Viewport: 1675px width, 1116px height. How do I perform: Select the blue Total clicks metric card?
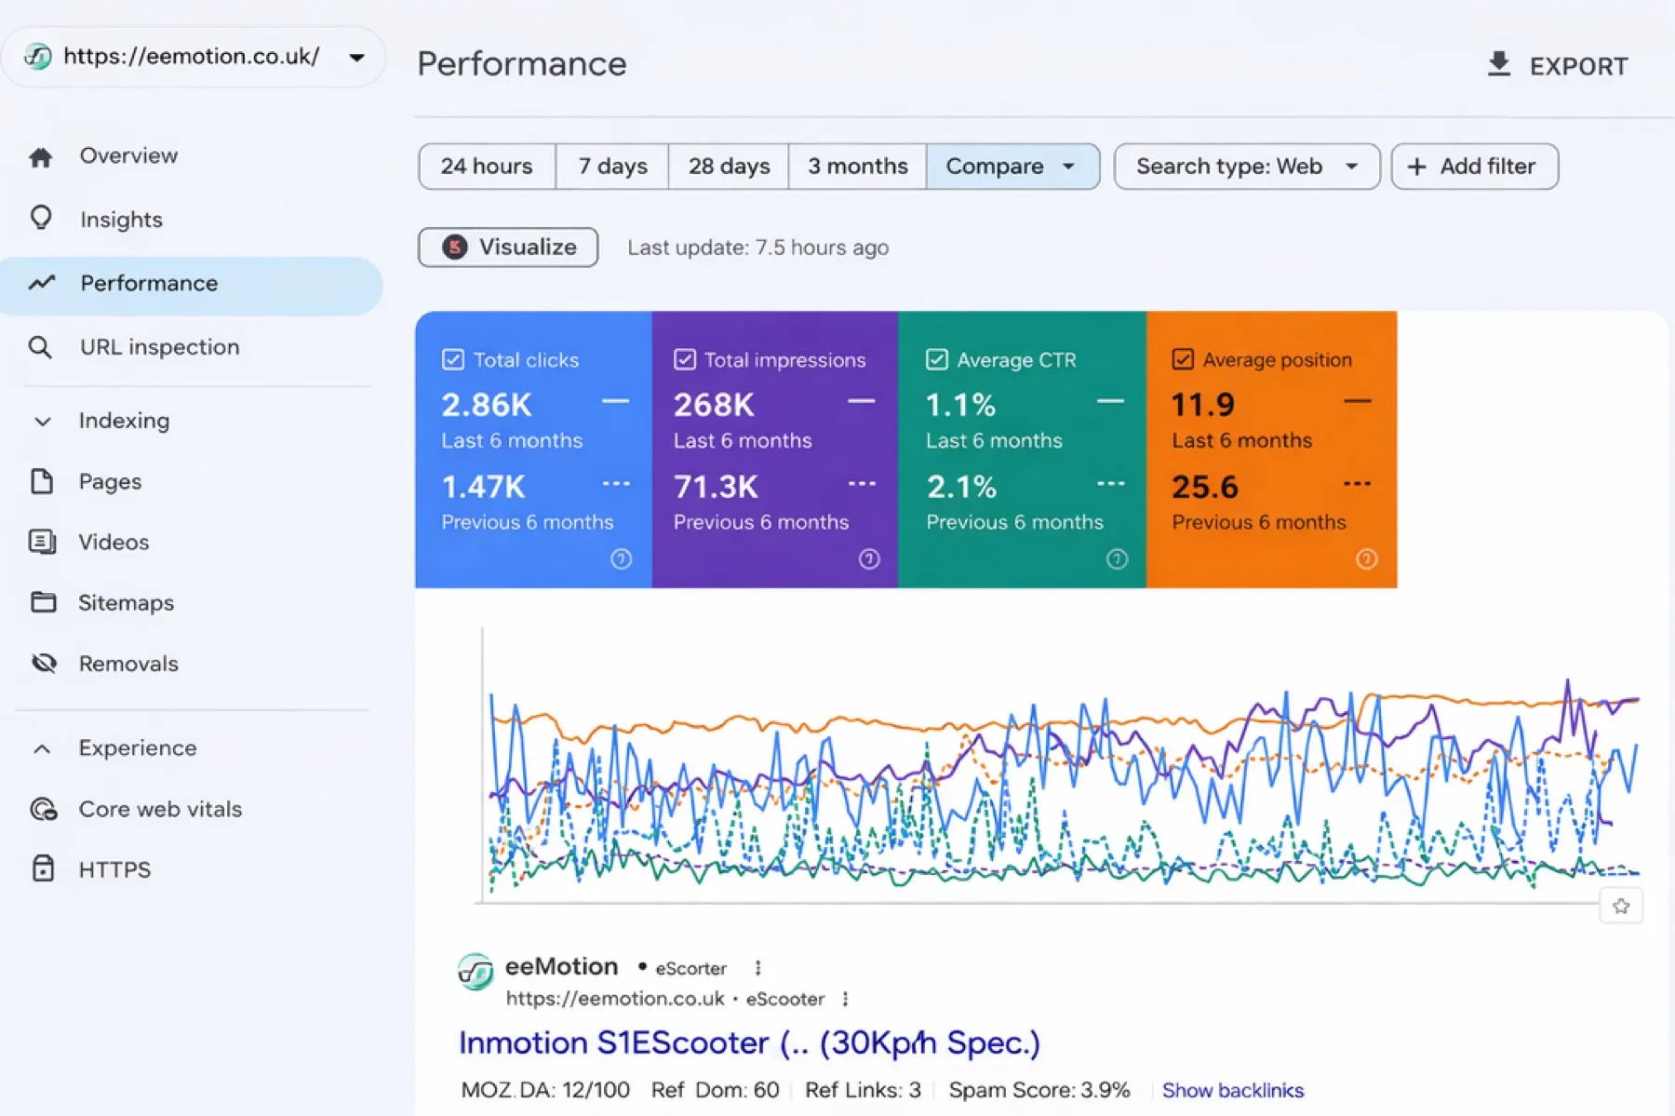(533, 450)
